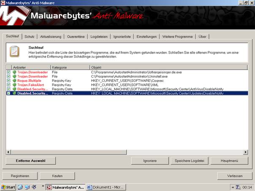Open the Einstellungen tab
Viewport: 255px width, 191px height.
tap(146, 37)
